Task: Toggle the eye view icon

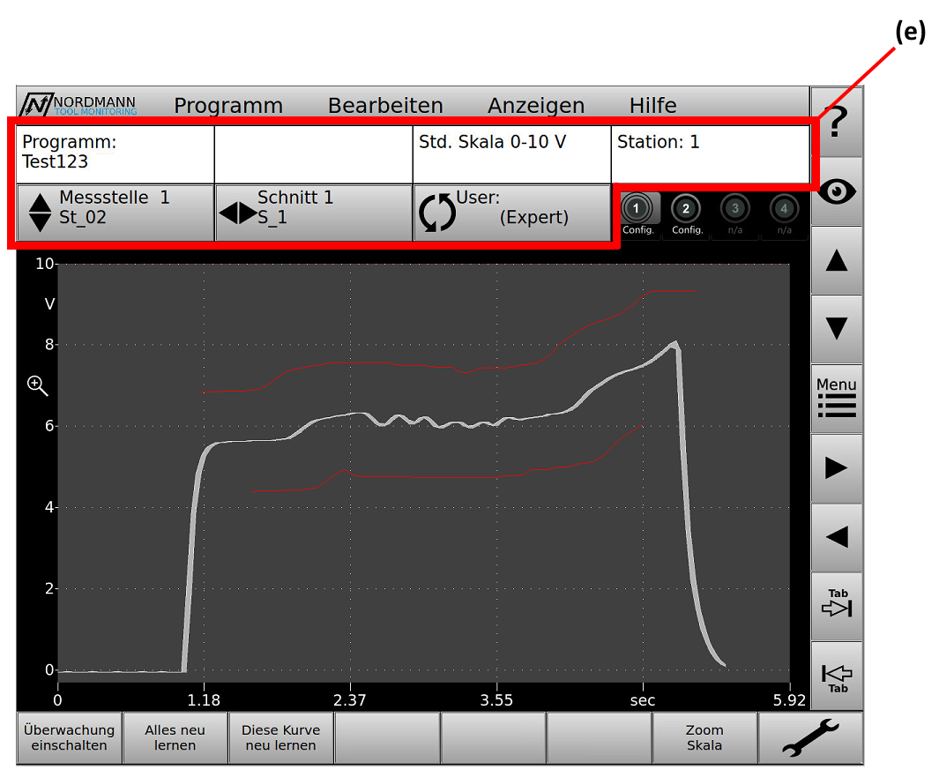Action: (836, 192)
